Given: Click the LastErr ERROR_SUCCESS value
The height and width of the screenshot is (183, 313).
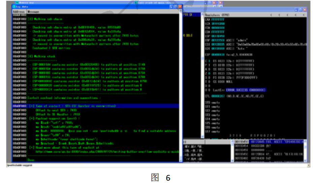Looking at the screenshot, I should click(x=246, y=90).
